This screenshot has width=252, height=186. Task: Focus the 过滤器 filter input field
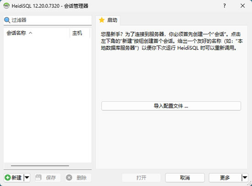click(x=48, y=20)
